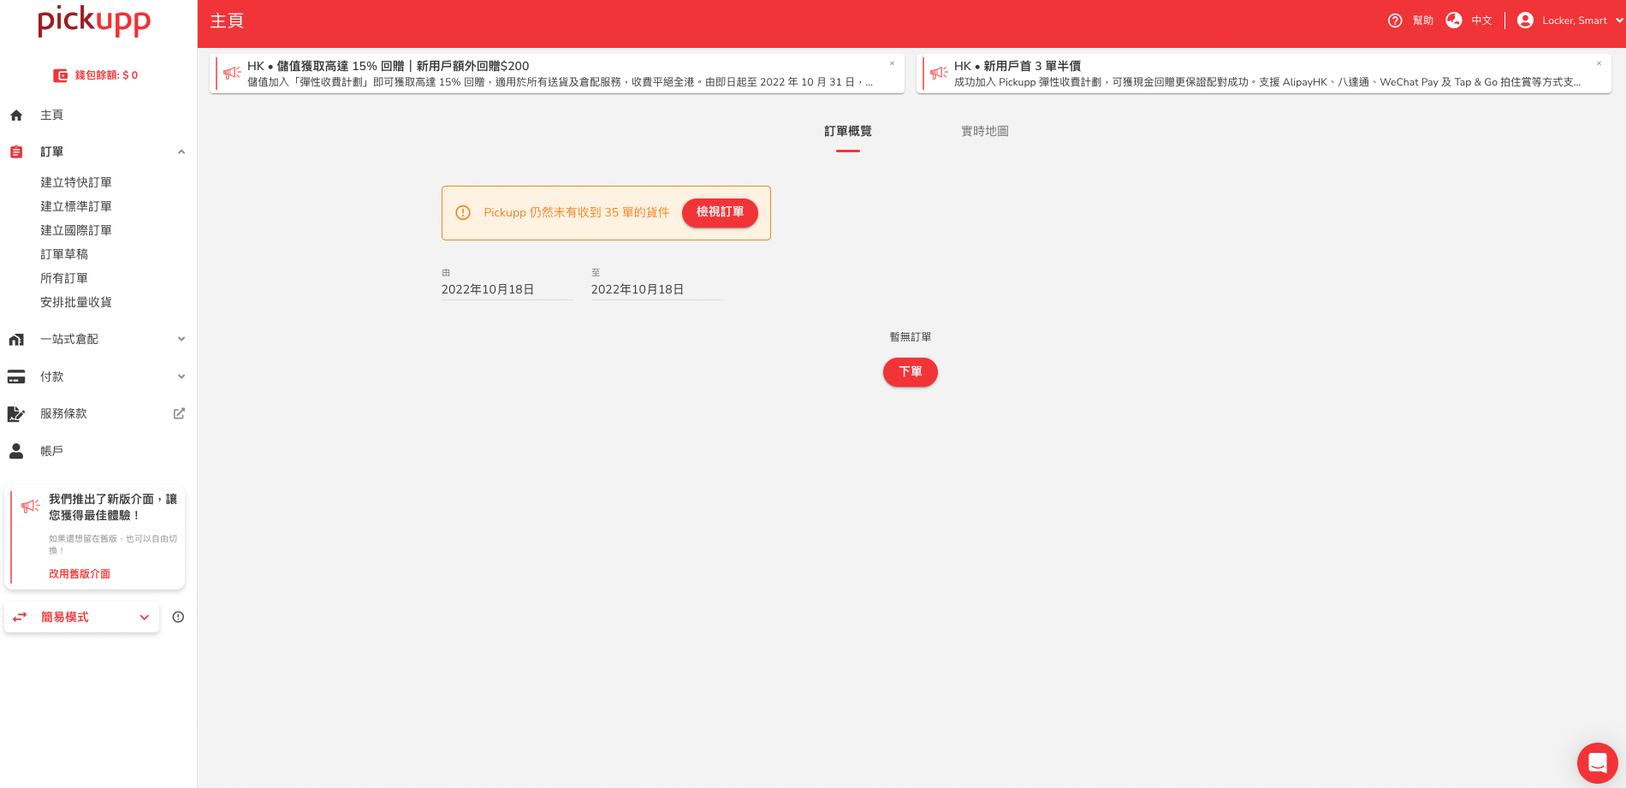Expand the 一站式倉配 menu
This screenshot has width=1626, height=788.
(181, 340)
